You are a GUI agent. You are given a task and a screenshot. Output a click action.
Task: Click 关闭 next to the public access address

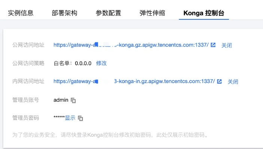pos(227,45)
